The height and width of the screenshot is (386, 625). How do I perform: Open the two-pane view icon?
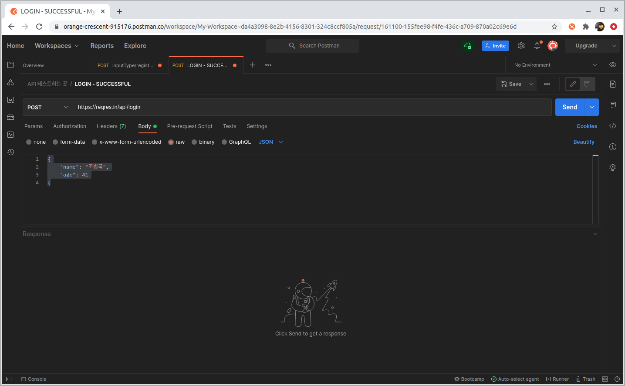(605, 379)
